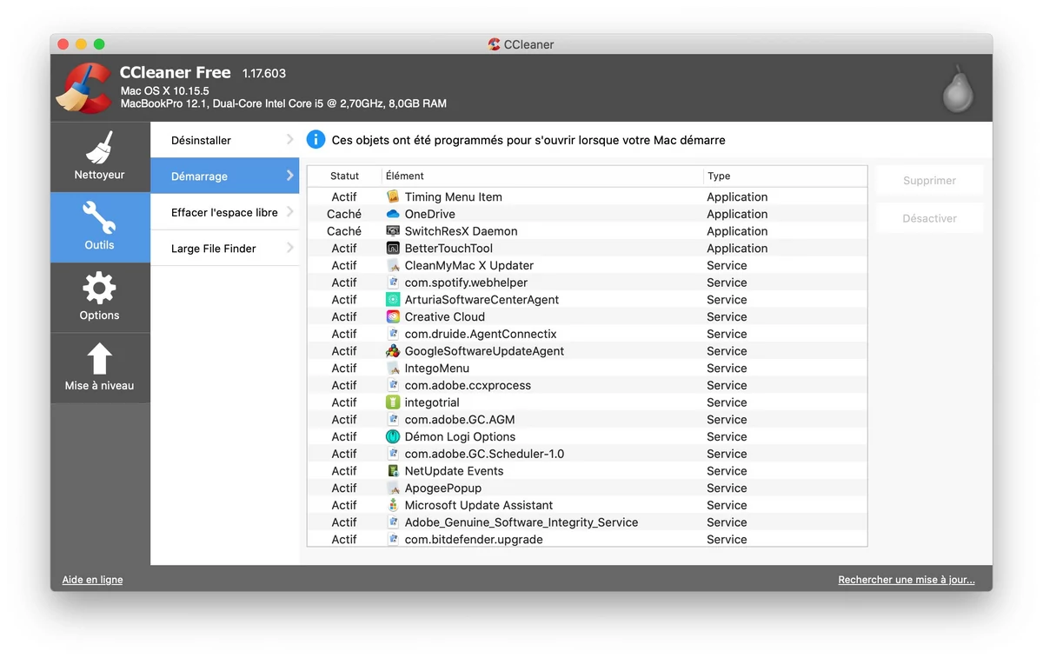Click the Démarrage chevron arrow

click(x=290, y=176)
